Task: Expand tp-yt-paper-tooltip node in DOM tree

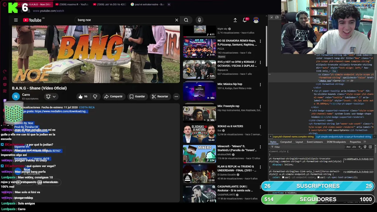Action: click(x=313, y=91)
